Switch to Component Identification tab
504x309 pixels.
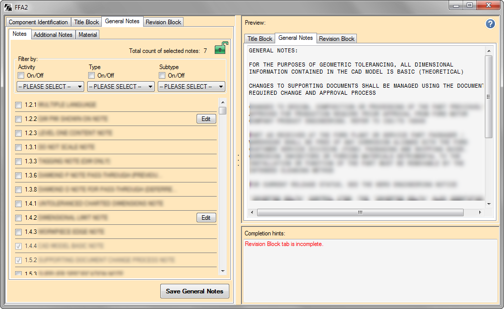pos(38,22)
